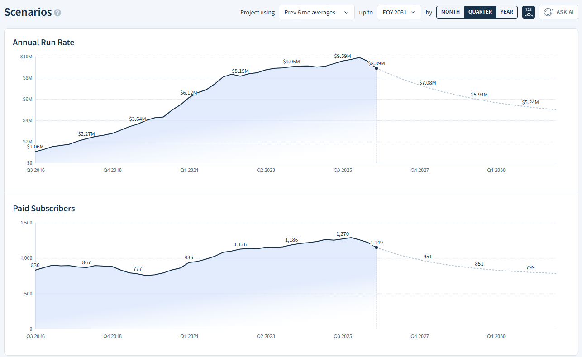Click the 'Project using' label
The image size is (582, 357).
(258, 12)
